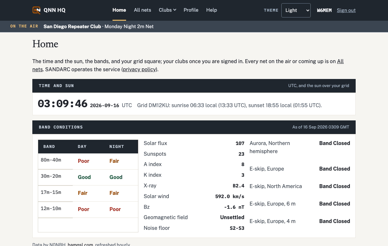Open the All nets nav item
This screenshot has width=388, height=246.
coord(143,10)
